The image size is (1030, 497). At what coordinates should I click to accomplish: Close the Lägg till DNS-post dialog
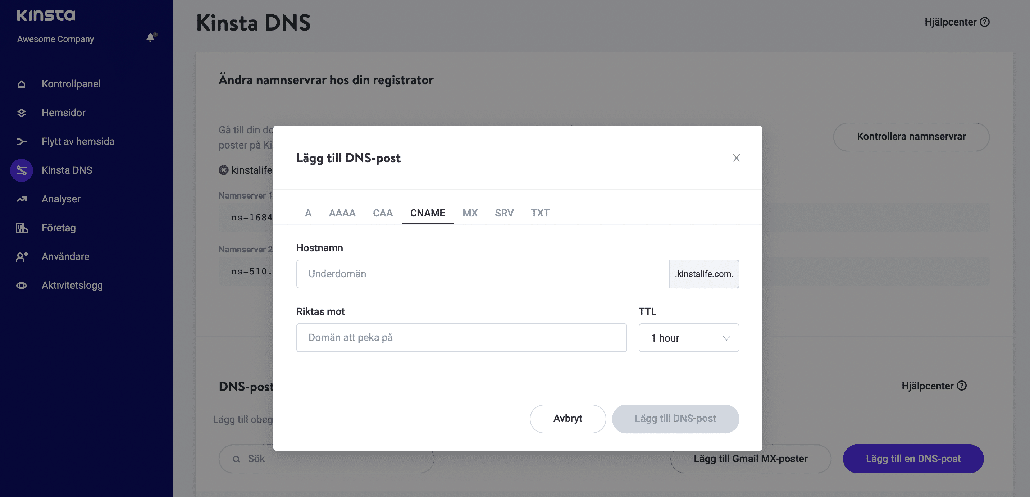736,158
